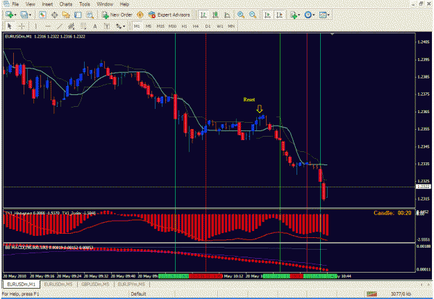434x299 pixels.
Task: Expand the Profiles dropdown arrow
Action: coord(30,15)
